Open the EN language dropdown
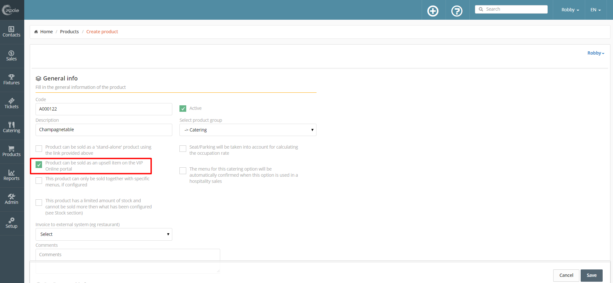613x283 pixels. 596,10
